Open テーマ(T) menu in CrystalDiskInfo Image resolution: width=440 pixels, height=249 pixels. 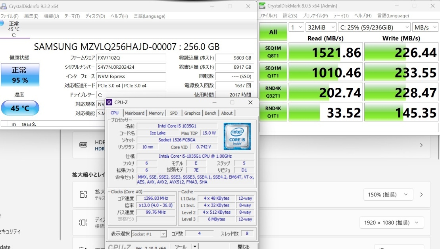click(x=72, y=16)
